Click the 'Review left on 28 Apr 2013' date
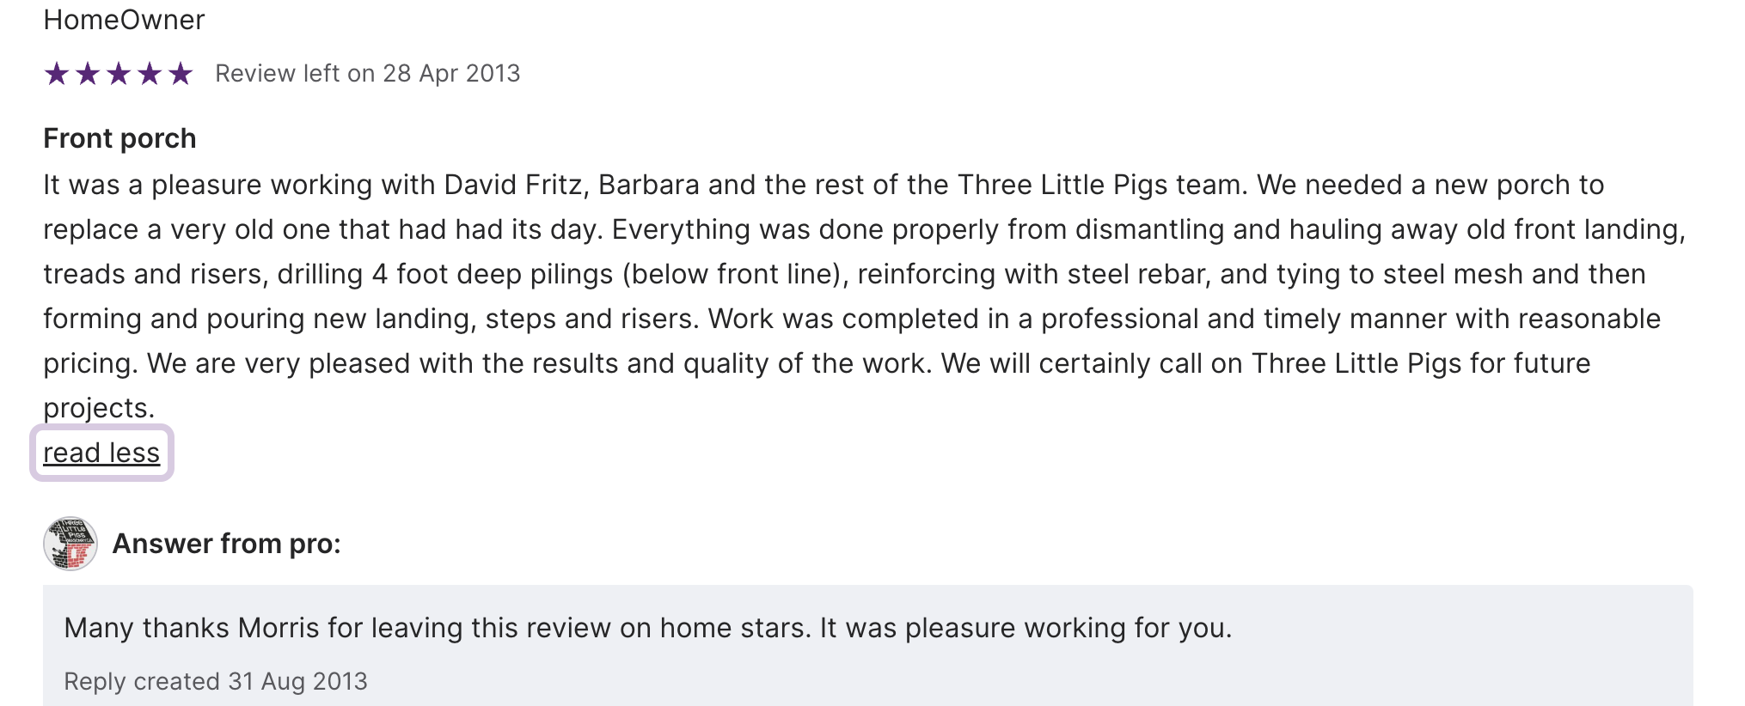The image size is (1745, 706). [367, 74]
